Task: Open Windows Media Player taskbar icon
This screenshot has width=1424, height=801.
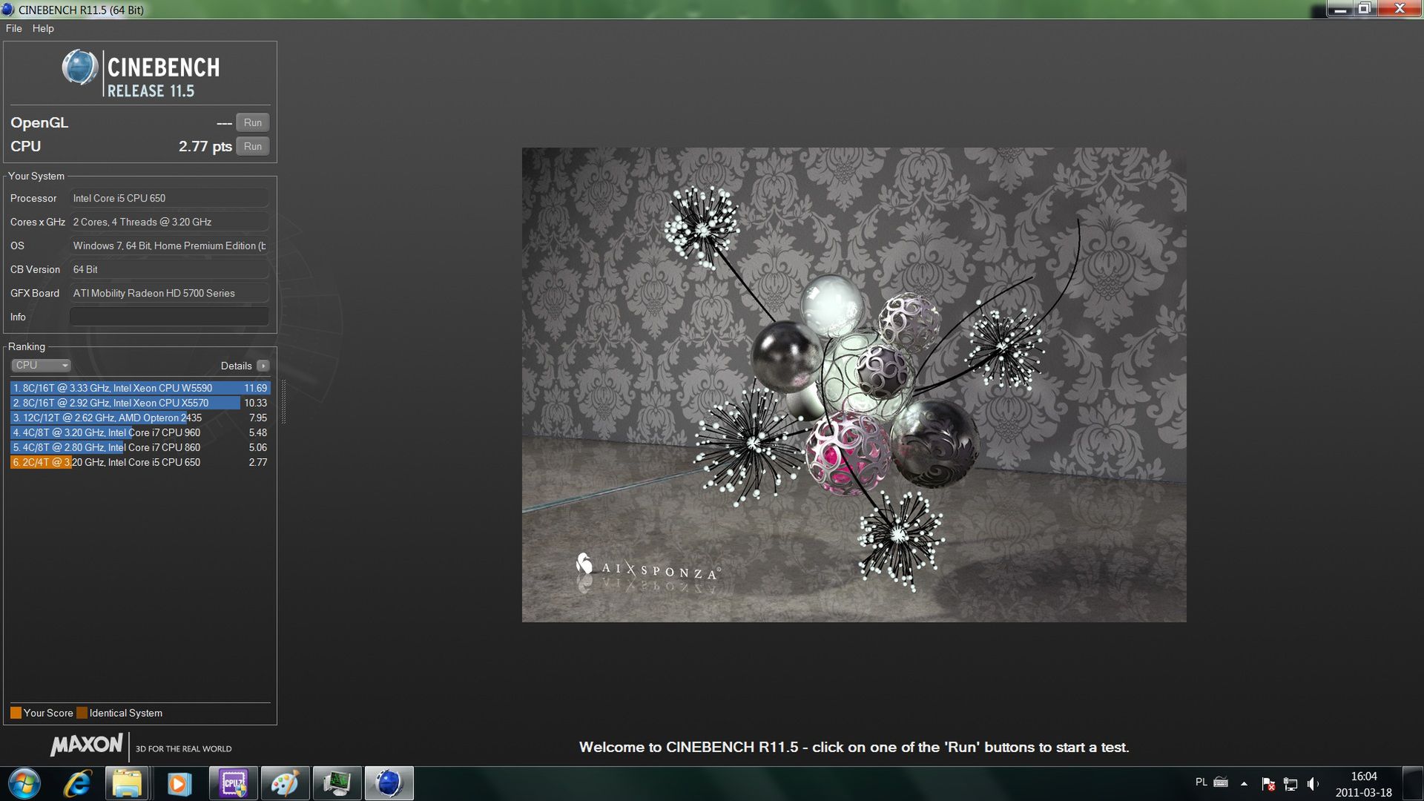Action: pos(179,783)
